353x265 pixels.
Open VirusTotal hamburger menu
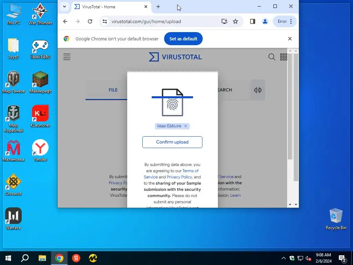pyautogui.click(x=67, y=57)
